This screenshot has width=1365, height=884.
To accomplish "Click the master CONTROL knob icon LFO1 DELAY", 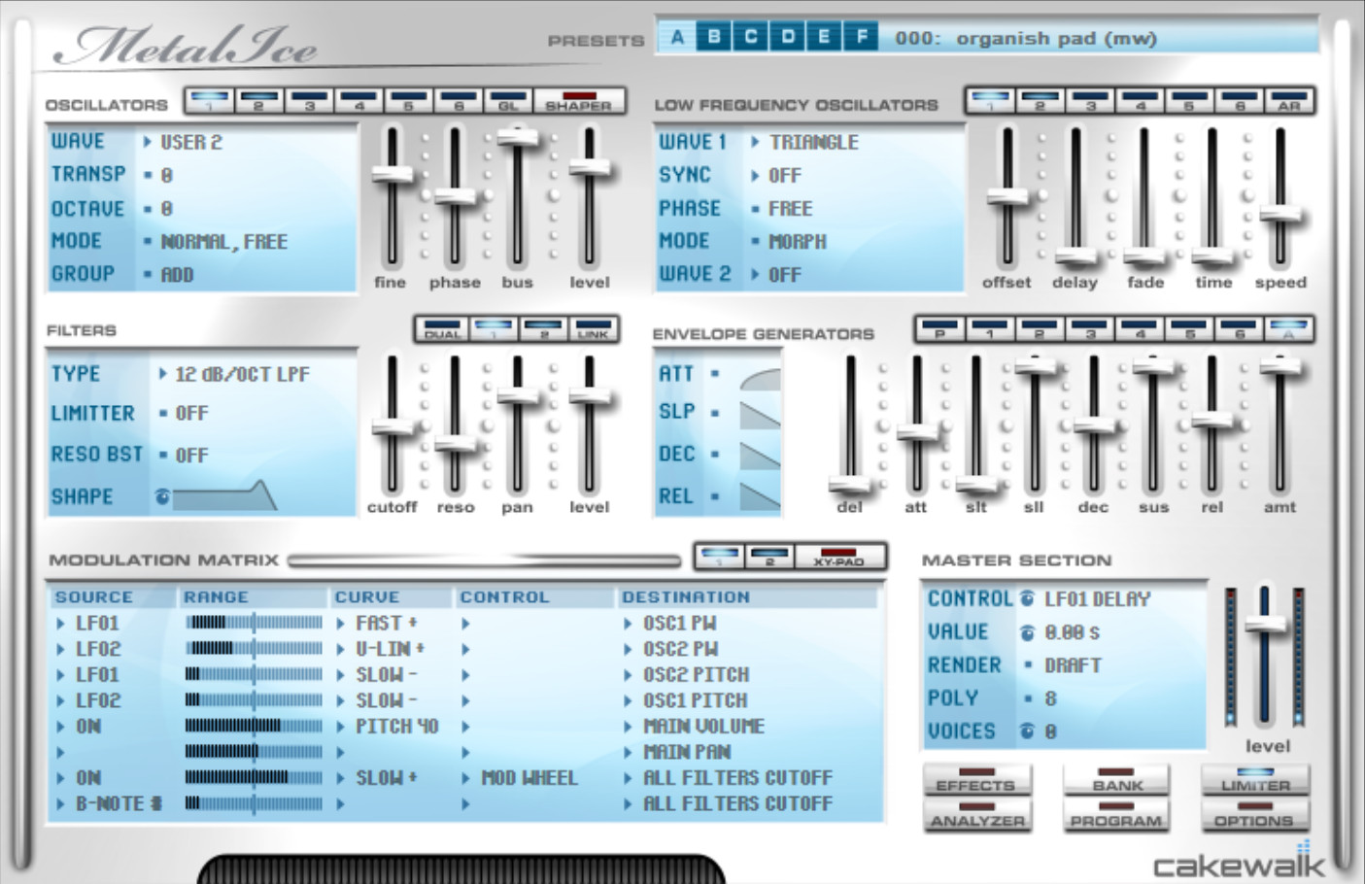I will [x=1027, y=599].
